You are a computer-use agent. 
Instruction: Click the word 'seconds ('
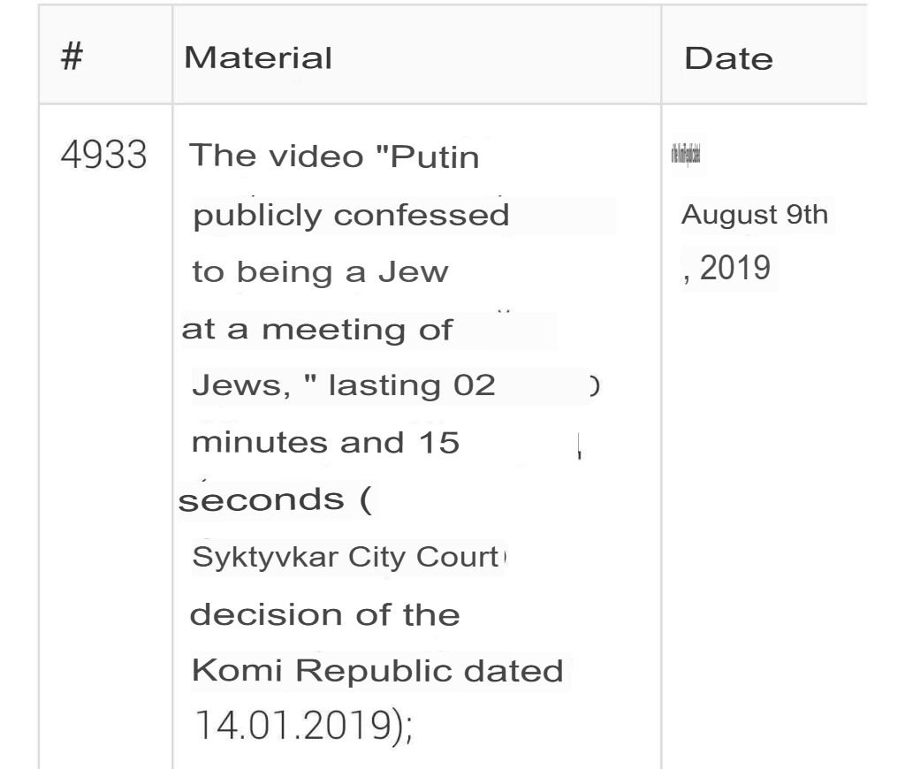point(275,500)
